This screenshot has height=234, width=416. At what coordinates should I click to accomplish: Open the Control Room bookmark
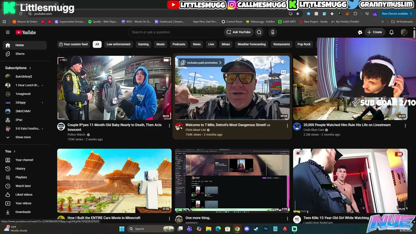click(x=232, y=22)
